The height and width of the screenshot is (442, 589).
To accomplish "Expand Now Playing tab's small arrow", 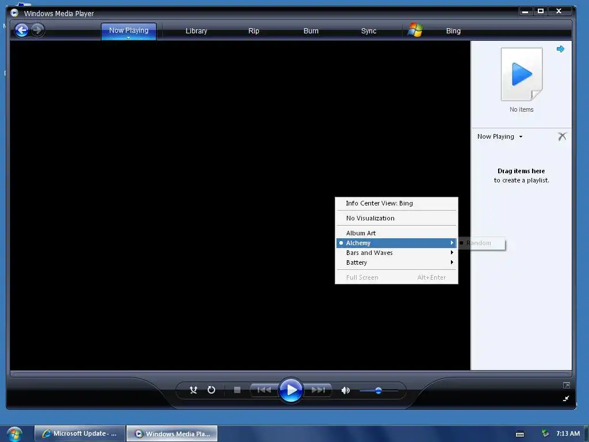I will 128,37.
